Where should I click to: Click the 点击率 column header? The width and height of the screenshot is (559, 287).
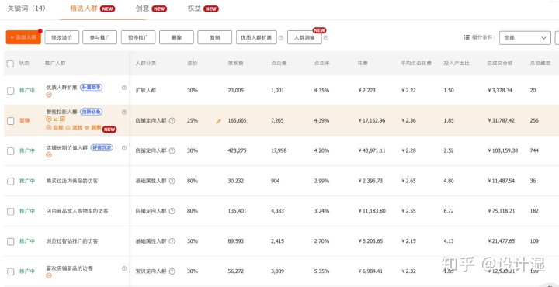click(x=322, y=63)
